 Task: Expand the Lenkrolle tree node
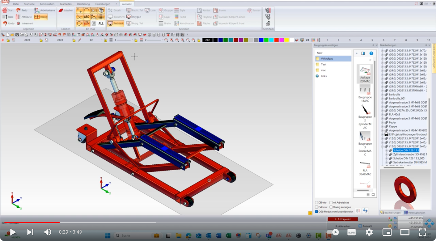382,94
